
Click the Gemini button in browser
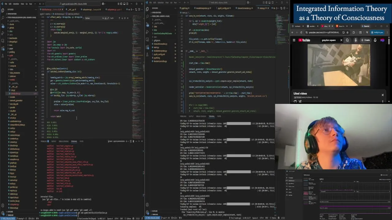[365, 26]
